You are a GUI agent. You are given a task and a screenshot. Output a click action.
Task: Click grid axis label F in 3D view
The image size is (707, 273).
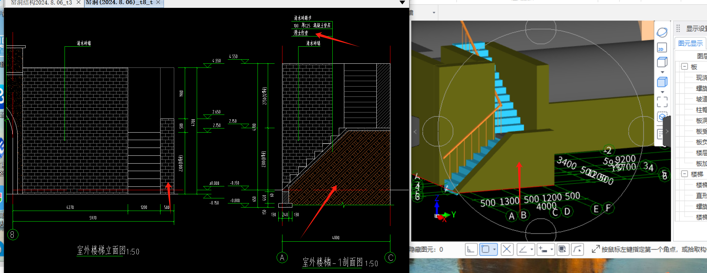coord(608,208)
